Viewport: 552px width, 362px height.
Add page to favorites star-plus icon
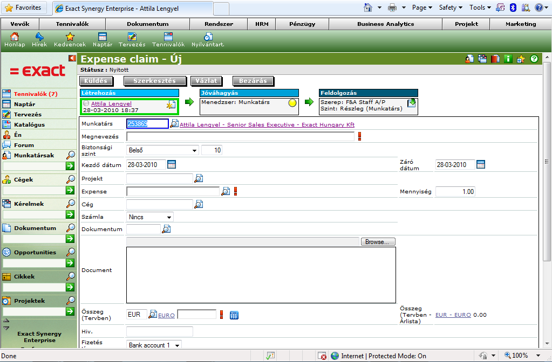[x=521, y=59]
